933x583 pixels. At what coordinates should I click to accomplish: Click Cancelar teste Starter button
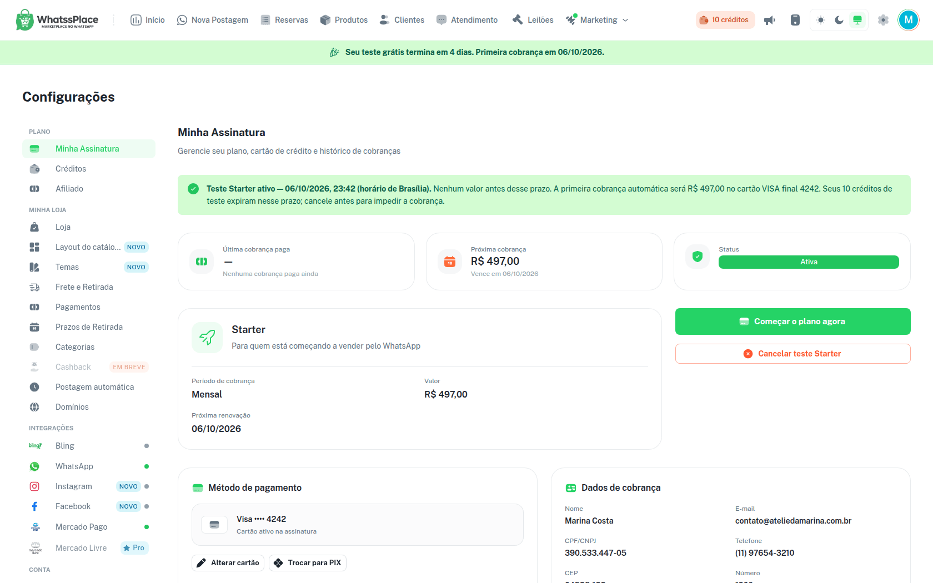pyautogui.click(x=793, y=354)
